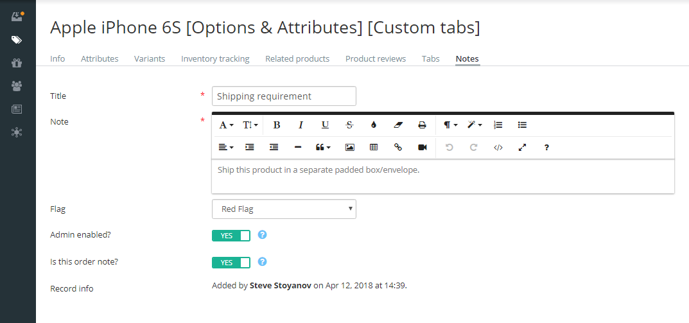
Task: Toggle italic formatting in the editor
Action: (301, 125)
